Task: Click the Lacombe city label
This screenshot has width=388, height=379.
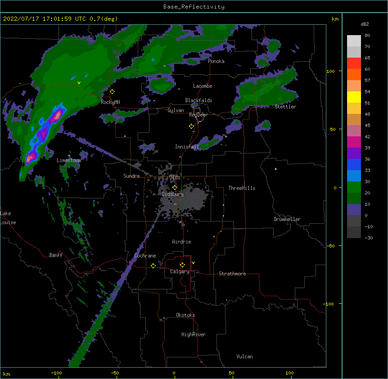Action: coord(203,86)
